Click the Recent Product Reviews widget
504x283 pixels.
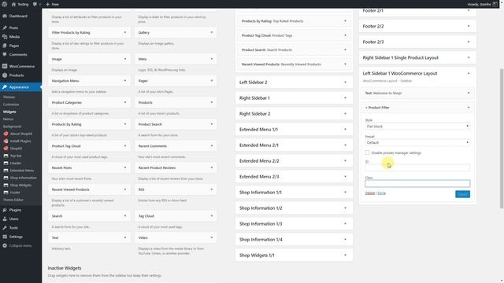pos(176,167)
